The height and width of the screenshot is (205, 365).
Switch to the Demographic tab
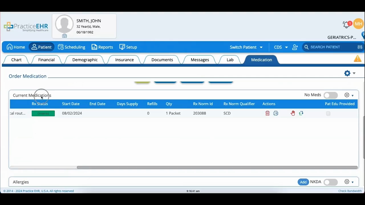click(x=85, y=60)
